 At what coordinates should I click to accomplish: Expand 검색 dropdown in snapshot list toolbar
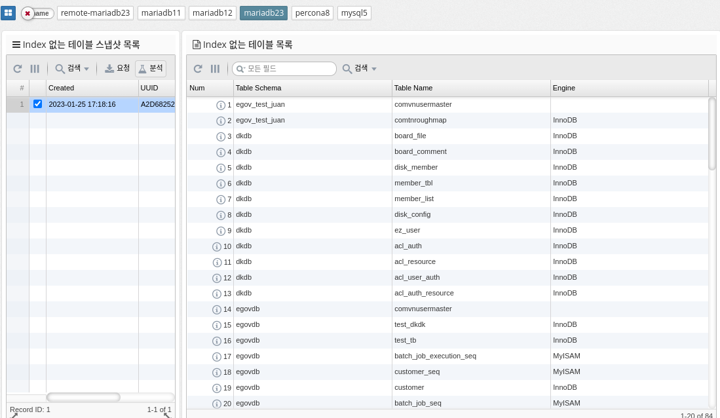pos(72,69)
